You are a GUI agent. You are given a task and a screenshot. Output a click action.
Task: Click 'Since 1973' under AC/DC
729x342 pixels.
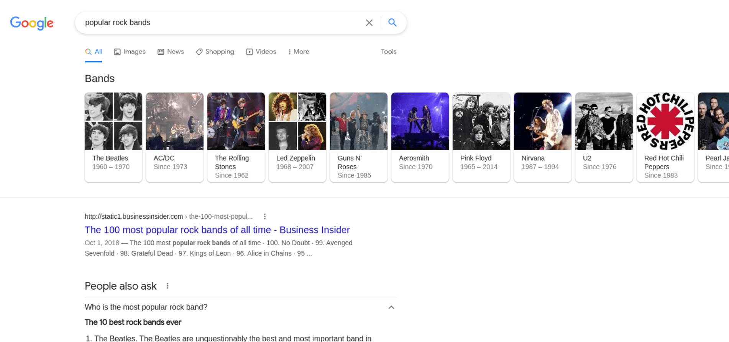click(x=170, y=167)
